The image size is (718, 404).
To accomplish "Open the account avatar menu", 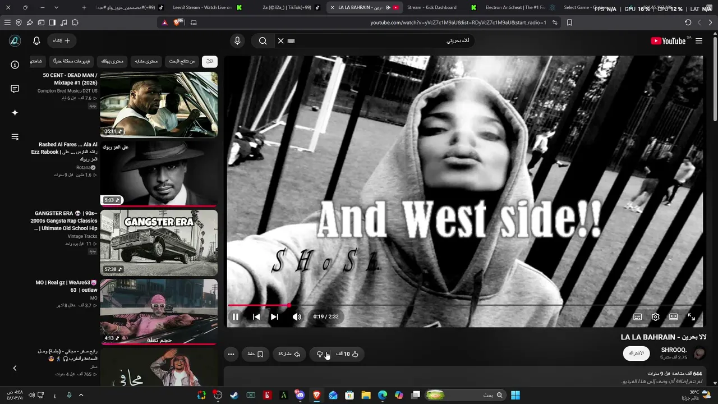I will pos(15,41).
